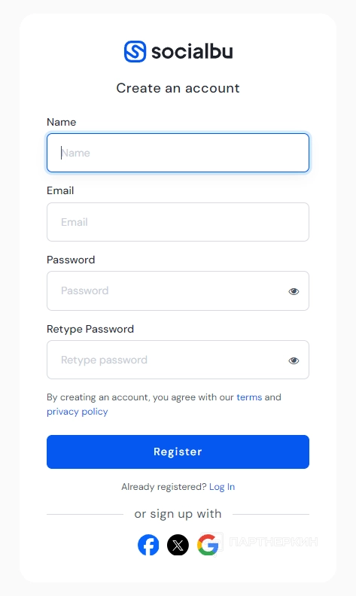Screen dimensions: 356x596
Task: Click the socialbu wordmark text
Action: click(x=192, y=51)
